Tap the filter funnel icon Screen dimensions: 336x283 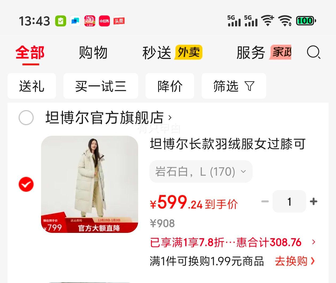249,86
